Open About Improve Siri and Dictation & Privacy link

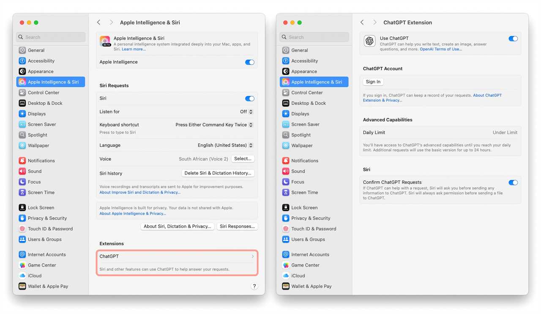click(x=140, y=192)
